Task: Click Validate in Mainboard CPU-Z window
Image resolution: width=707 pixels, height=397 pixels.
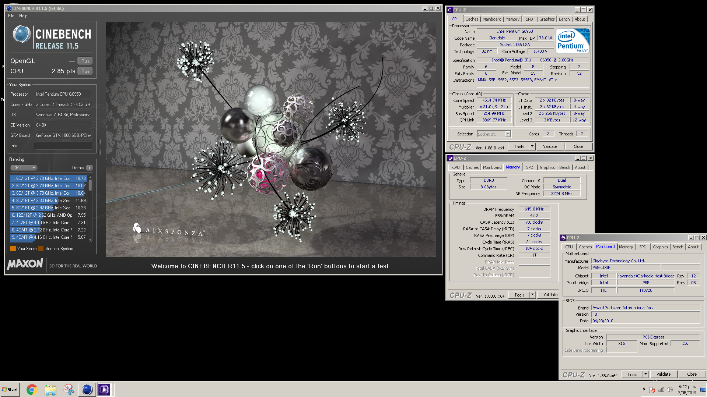Action: [x=664, y=375]
